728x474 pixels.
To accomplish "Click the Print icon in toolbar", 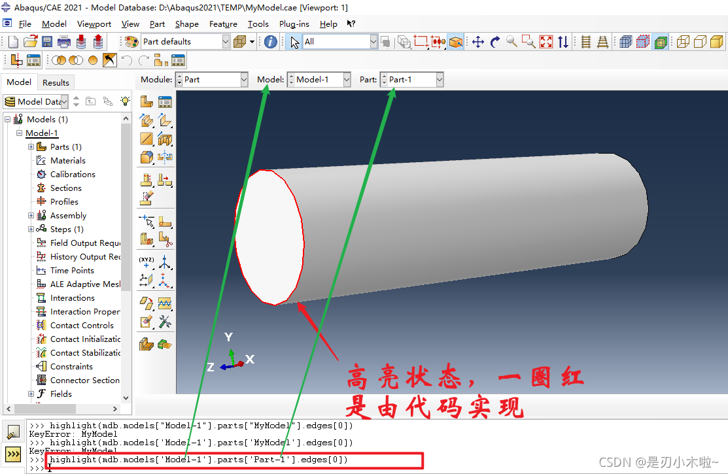I will click(64, 42).
